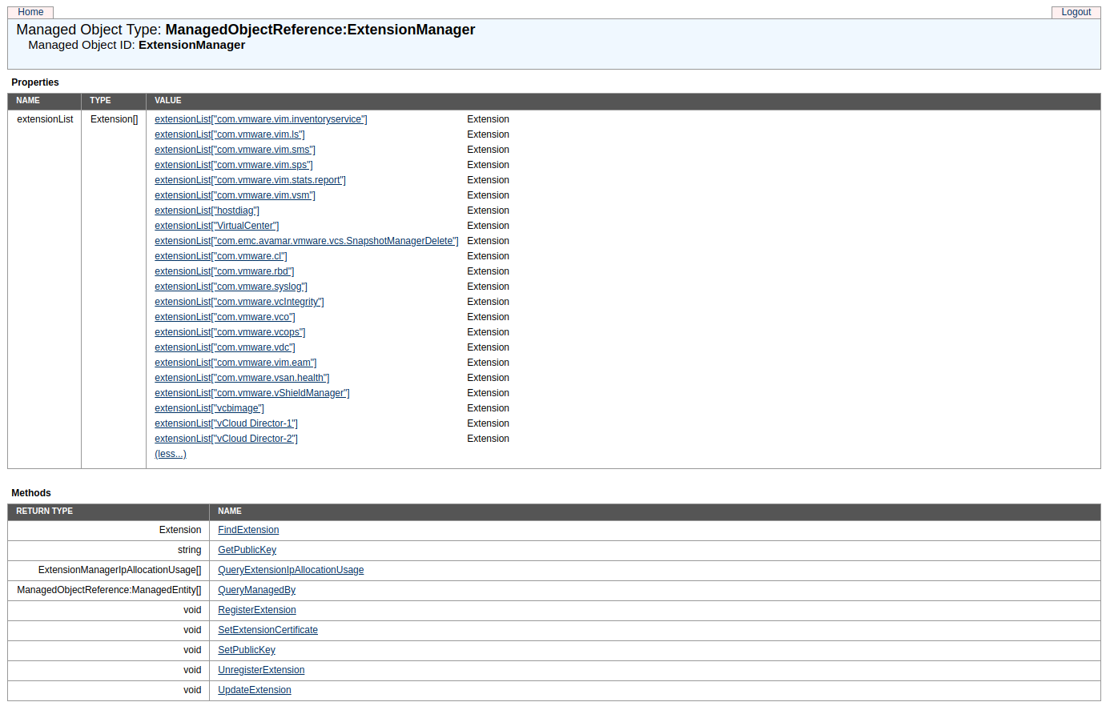Invoke the FindExtension method
Image resolution: width=1106 pixels, height=706 pixels.
[248, 530]
